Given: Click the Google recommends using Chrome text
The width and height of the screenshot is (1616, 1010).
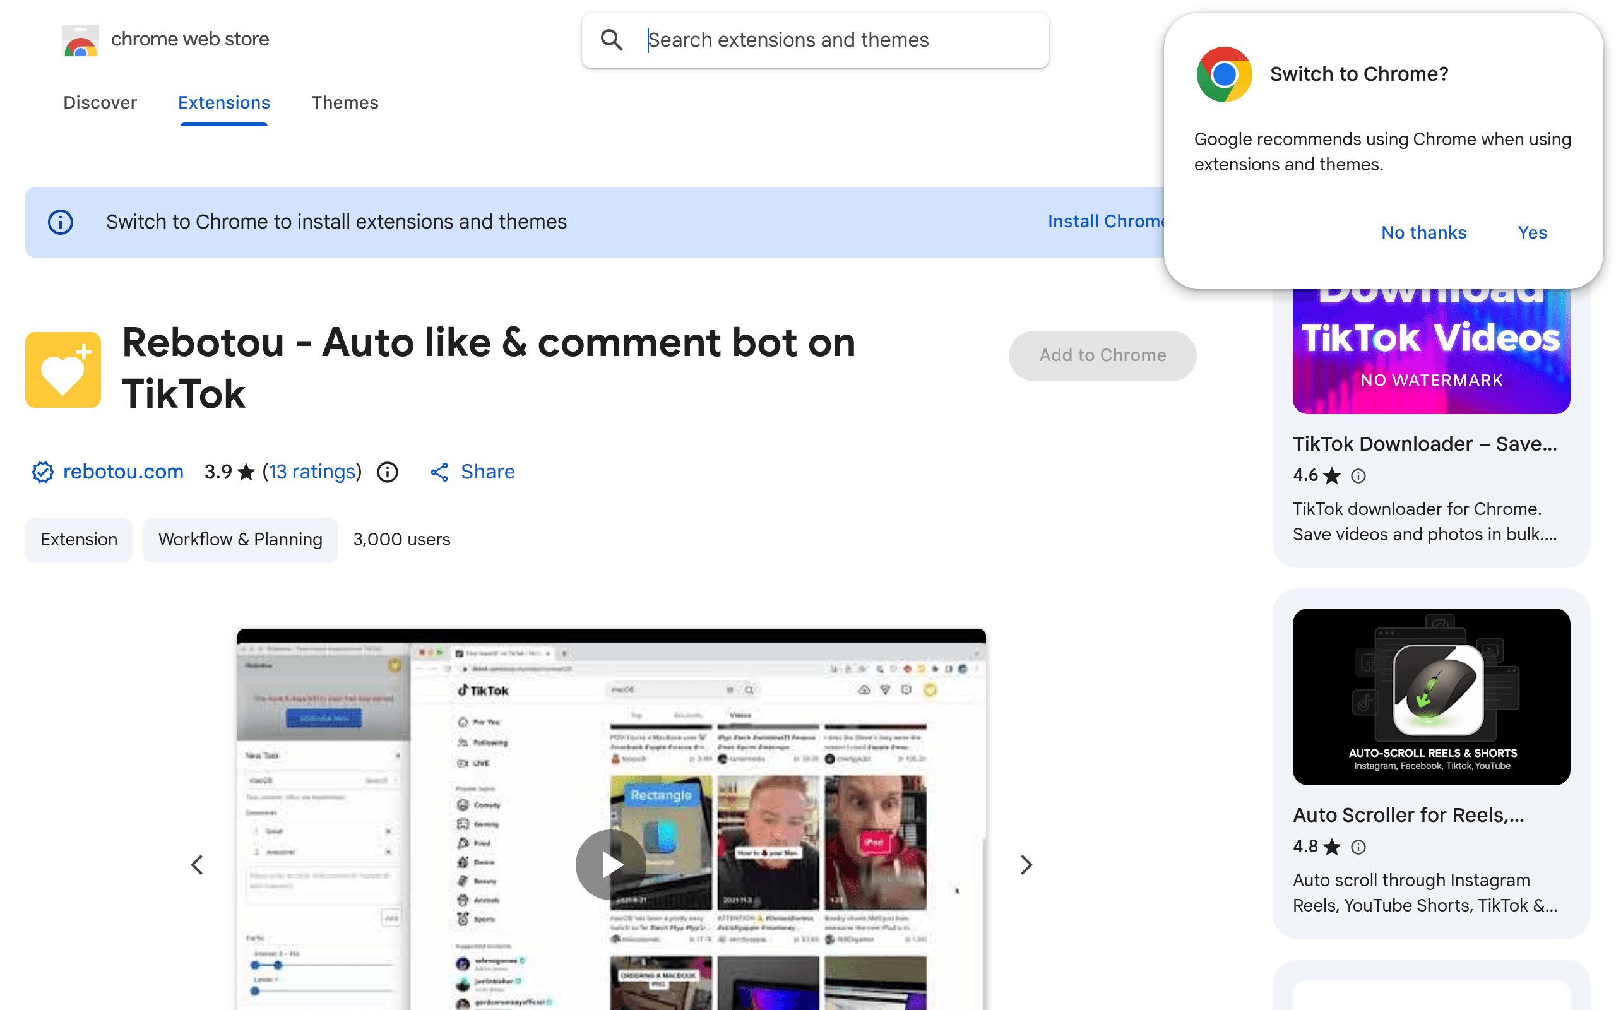Looking at the screenshot, I should coord(1382,151).
